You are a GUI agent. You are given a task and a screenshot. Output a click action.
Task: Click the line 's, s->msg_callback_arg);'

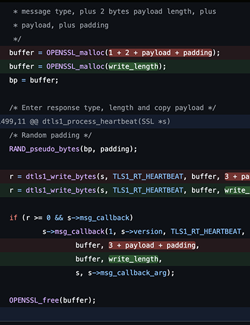click(125, 272)
